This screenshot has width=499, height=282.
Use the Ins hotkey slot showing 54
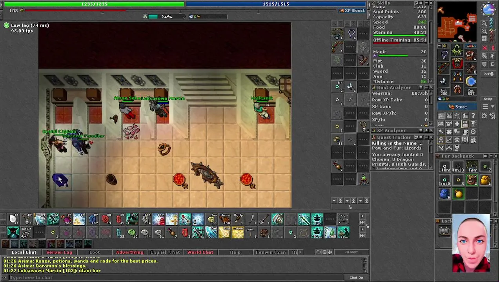pos(211,219)
